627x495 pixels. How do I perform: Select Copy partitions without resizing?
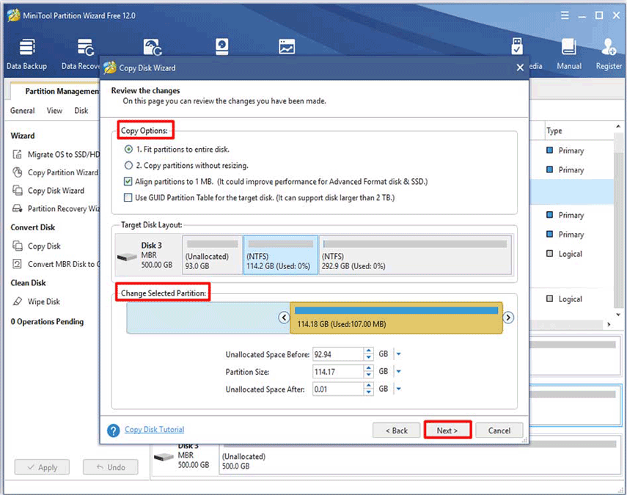128,165
